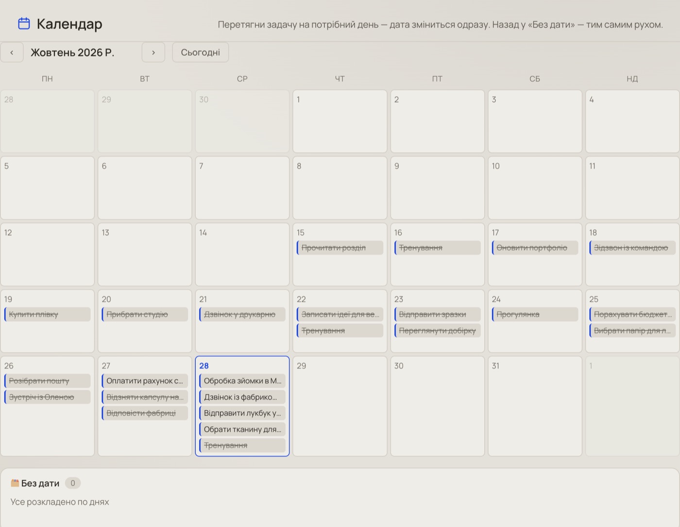Click completed task Зустріч із Оленою
The height and width of the screenshot is (527, 680).
(47, 397)
